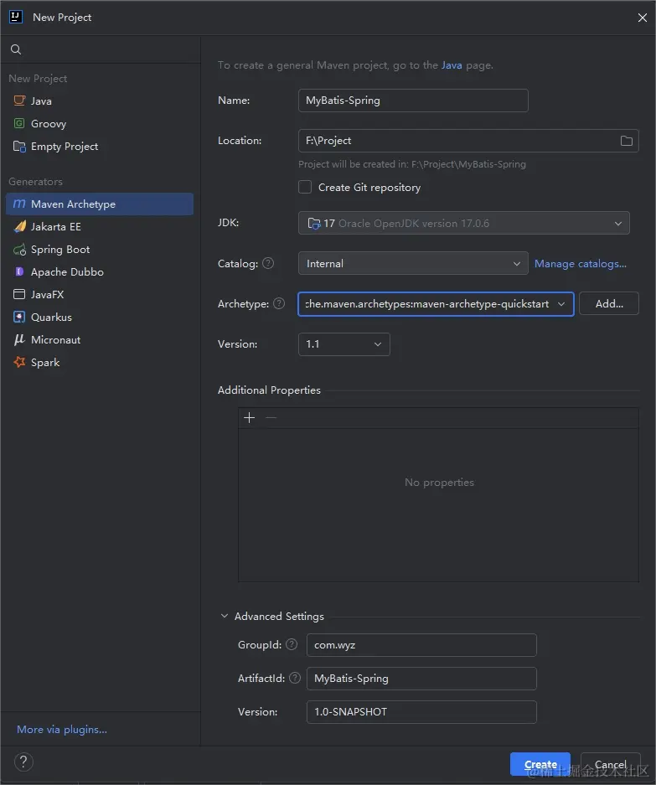
Task: Click the JavaFX window icon
Action: 19,294
